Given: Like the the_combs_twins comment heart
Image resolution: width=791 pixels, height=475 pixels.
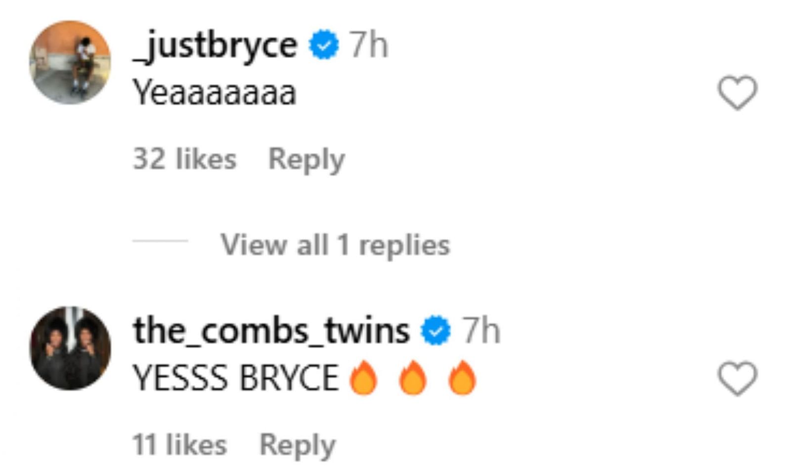Looking at the screenshot, I should [737, 379].
